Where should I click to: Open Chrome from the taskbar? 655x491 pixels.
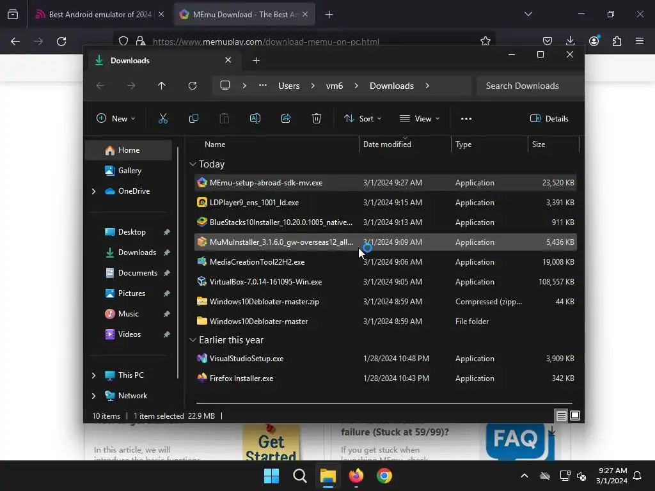tap(384, 476)
